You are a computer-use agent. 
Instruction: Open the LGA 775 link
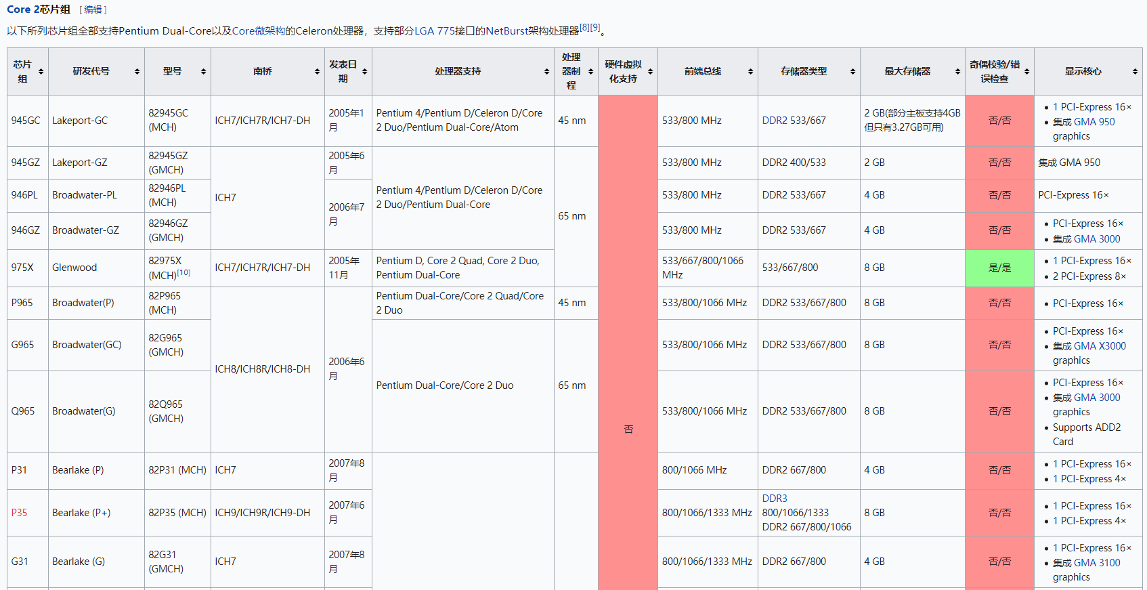435,31
